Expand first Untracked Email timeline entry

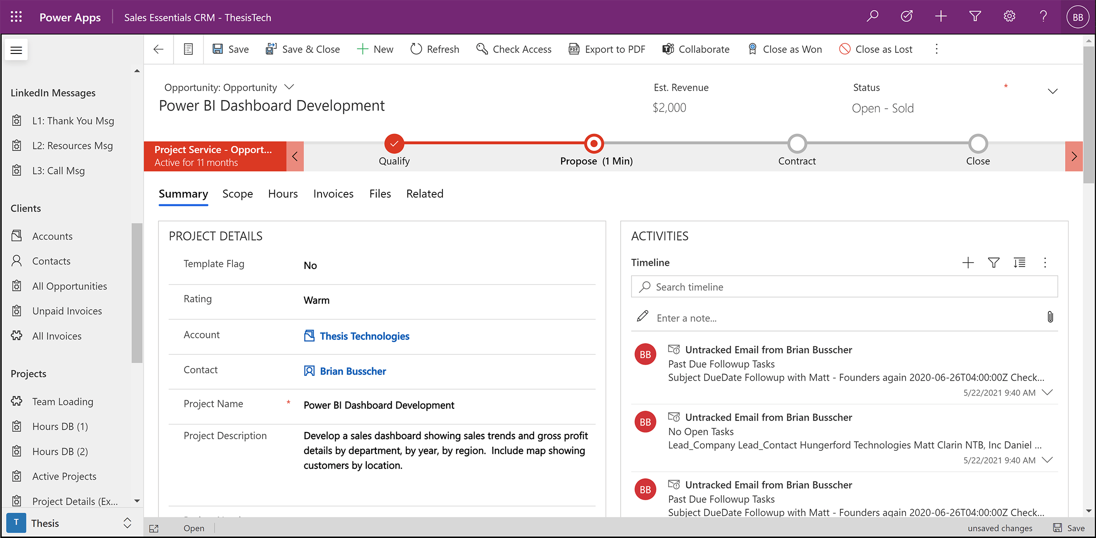pos(1048,392)
